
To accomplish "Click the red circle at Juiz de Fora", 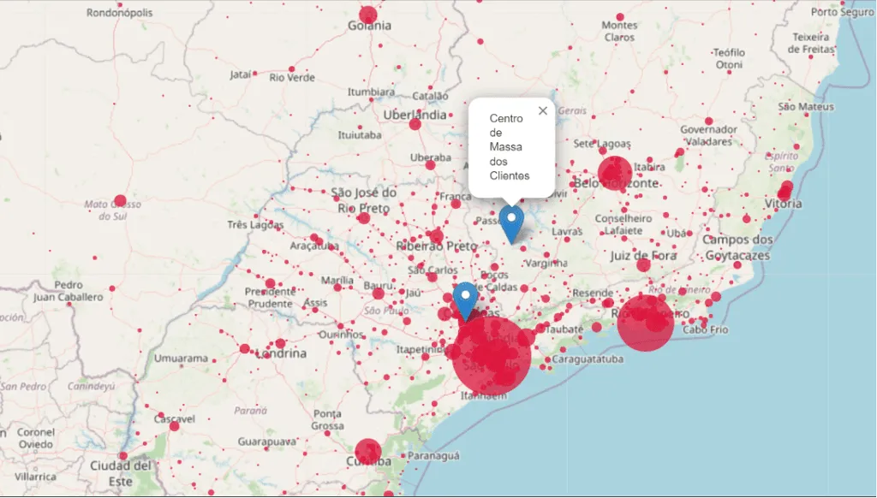I will tap(643, 265).
